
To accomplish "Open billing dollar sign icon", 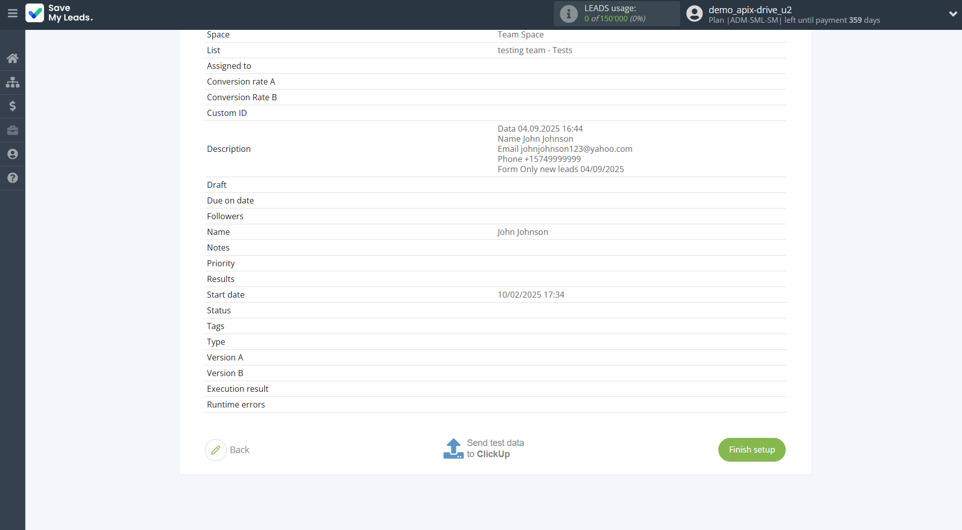I will (13, 106).
